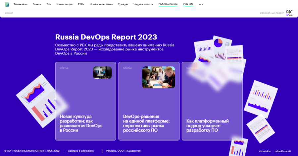This screenshot has height=156, width=298.
Task: Open card Как платформенный подход ускоряет разработку ПО
Action: click(212, 101)
